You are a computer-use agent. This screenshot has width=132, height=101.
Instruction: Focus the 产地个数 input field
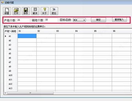(23, 20)
